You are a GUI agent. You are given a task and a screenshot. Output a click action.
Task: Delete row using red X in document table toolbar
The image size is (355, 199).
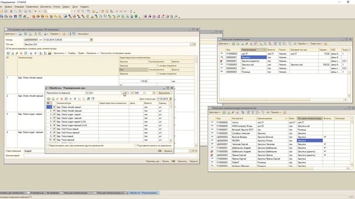[21, 53]
